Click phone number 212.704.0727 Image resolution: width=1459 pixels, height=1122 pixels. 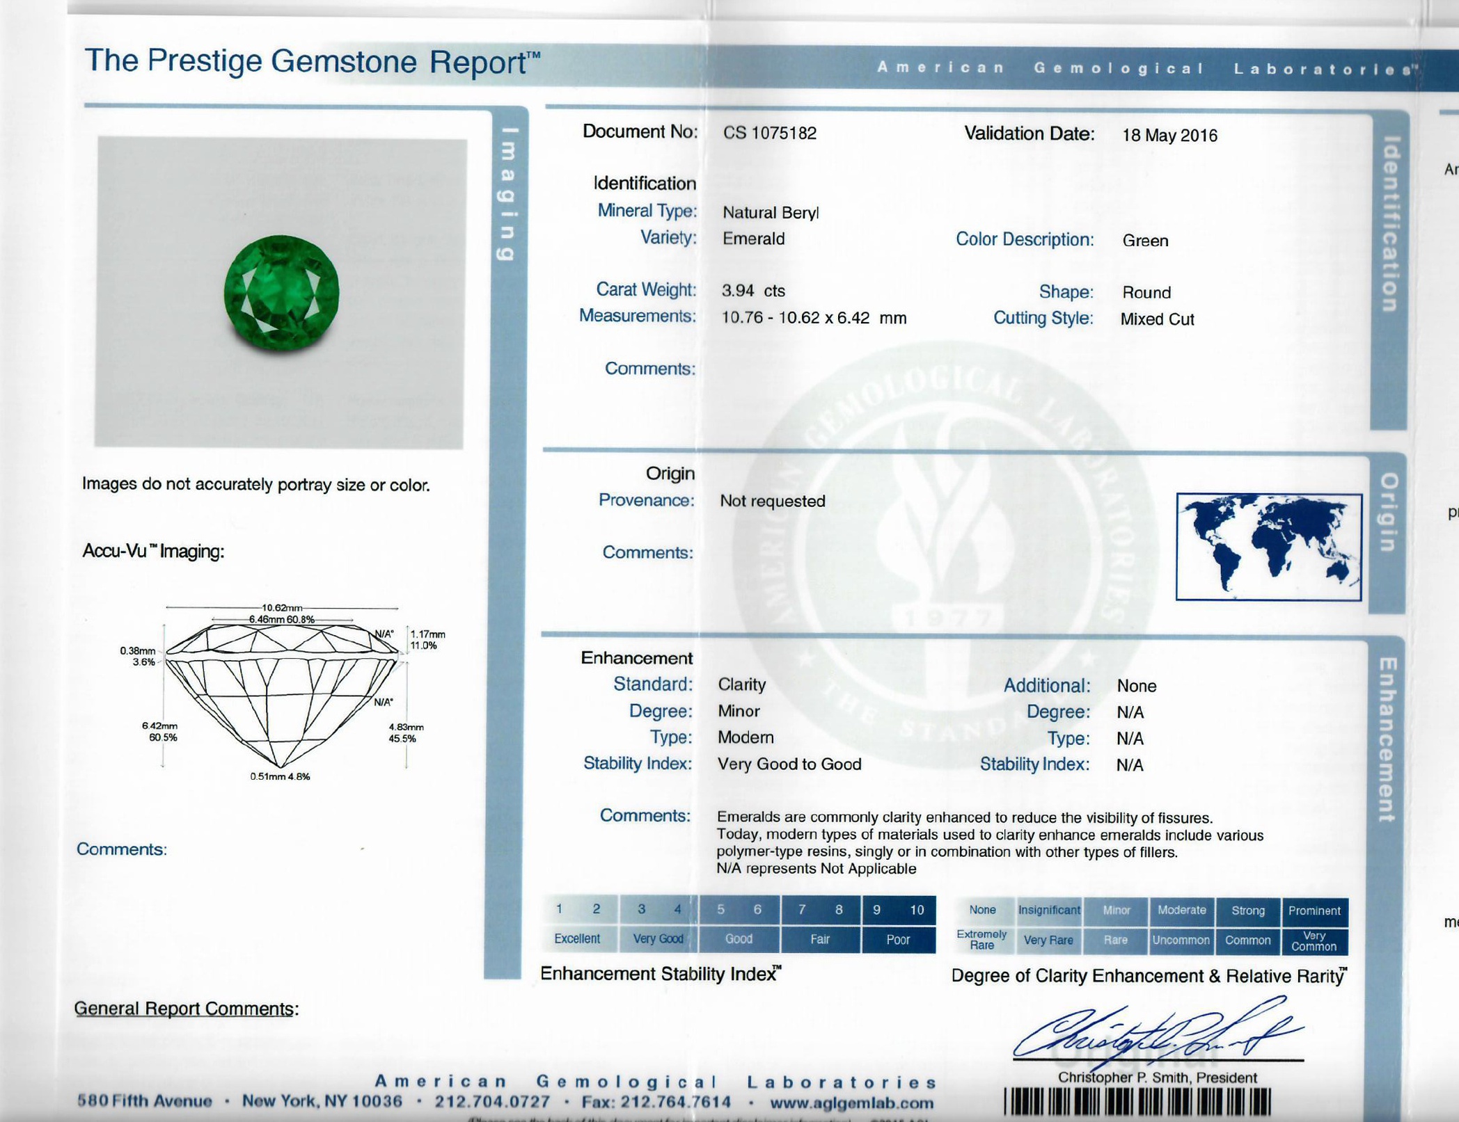pos(492,1102)
